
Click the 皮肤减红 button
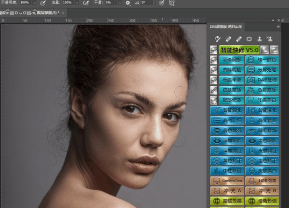(262, 151)
